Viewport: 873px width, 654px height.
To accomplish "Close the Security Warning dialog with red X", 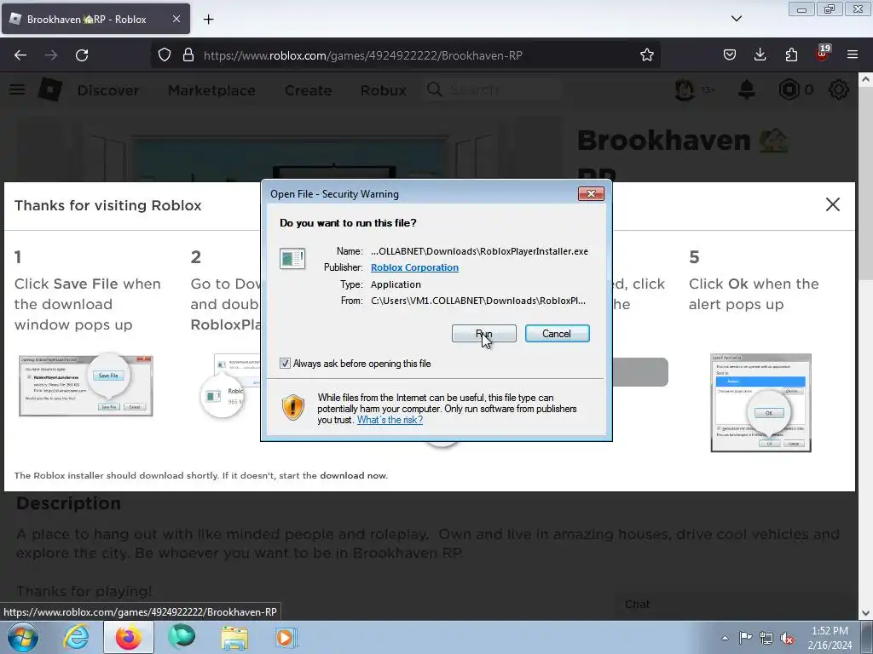I will tap(592, 193).
